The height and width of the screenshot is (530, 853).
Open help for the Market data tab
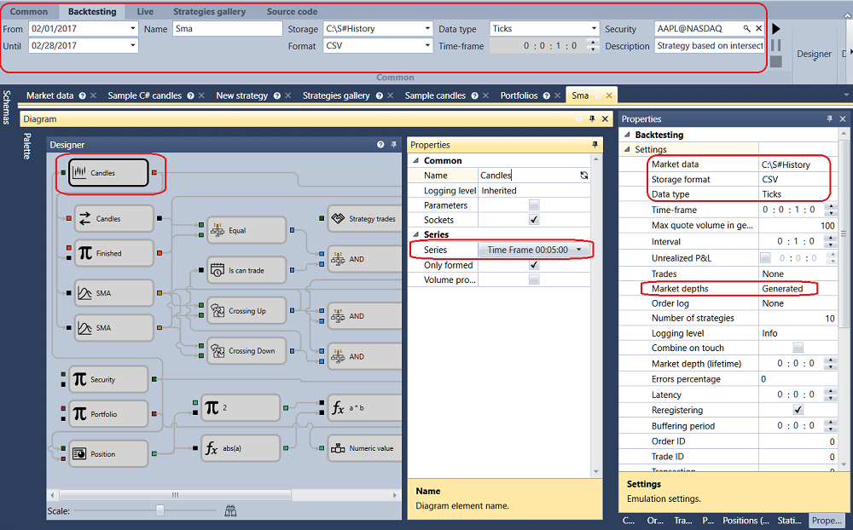click(82, 95)
